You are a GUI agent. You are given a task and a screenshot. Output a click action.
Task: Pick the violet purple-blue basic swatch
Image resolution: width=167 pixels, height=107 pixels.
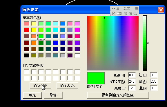[77, 43]
